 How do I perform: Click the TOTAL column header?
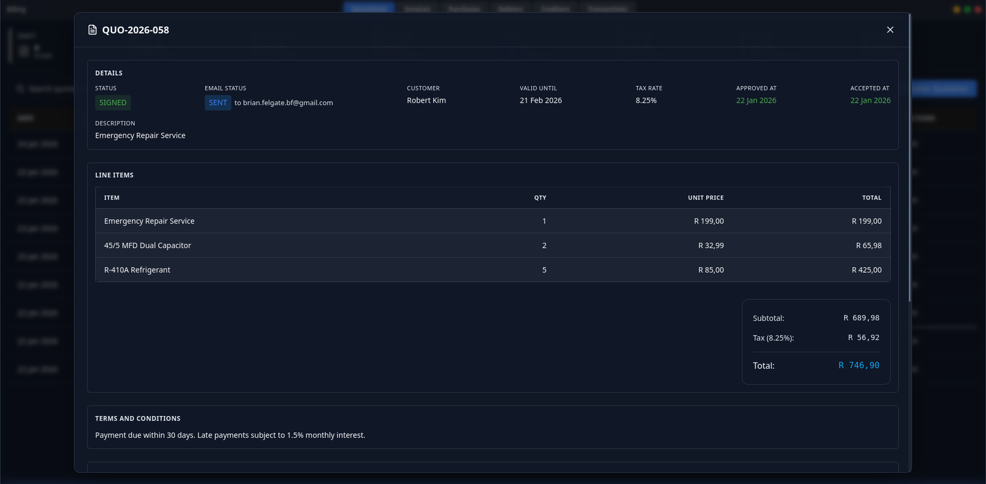click(x=871, y=198)
